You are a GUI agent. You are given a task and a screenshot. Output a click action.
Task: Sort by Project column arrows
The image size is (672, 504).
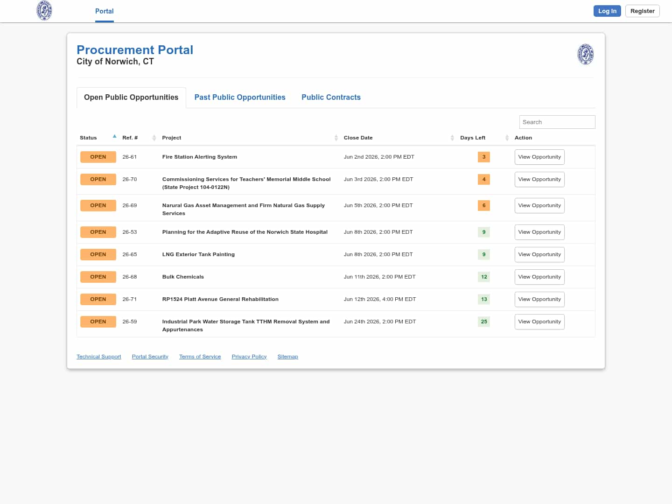pos(336,138)
